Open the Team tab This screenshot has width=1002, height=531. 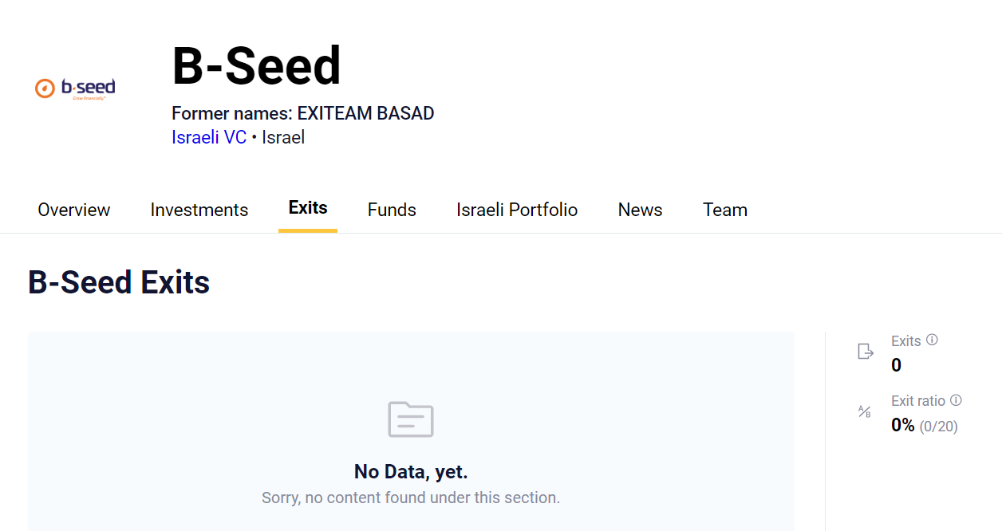click(725, 210)
